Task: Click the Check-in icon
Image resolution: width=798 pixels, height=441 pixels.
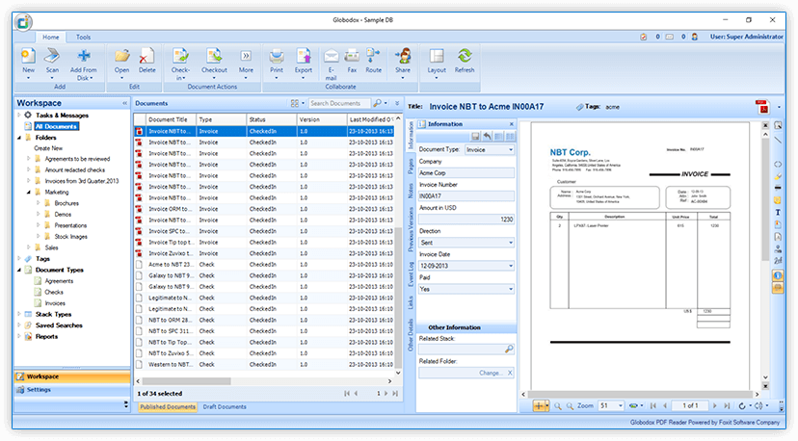Action: tap(180, 56)
